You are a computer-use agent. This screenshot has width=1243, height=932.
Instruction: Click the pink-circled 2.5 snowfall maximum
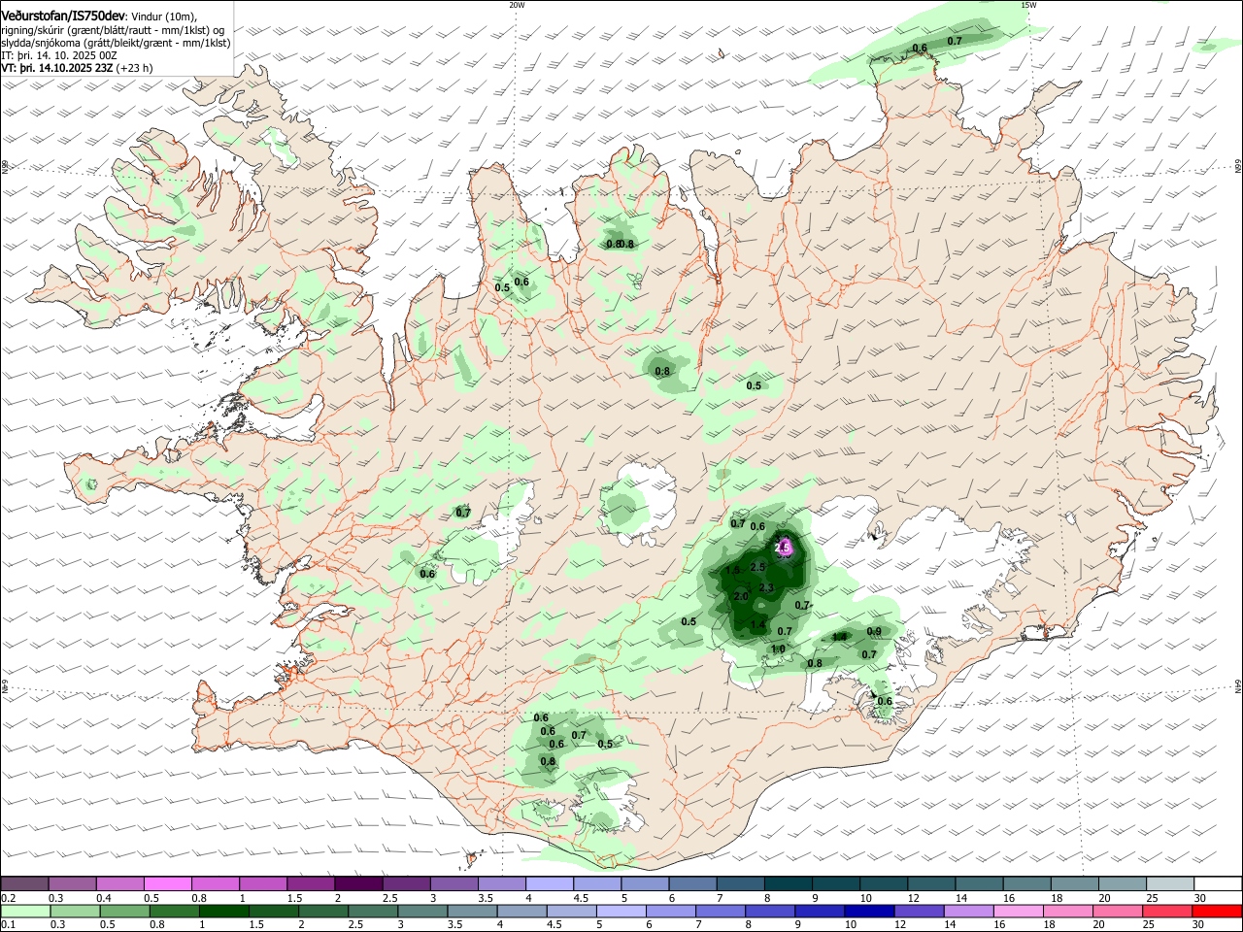point(783,548)
